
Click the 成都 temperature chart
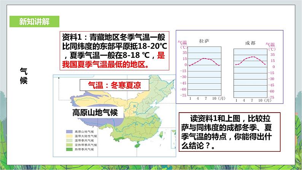click(250, 73)
